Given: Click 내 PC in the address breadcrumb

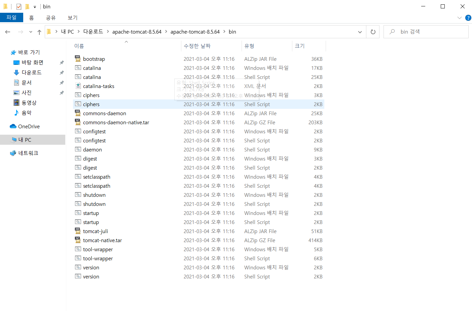Looking at the screenshot, I should (x=67, y=32).
